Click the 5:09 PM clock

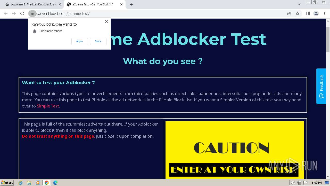317,183
